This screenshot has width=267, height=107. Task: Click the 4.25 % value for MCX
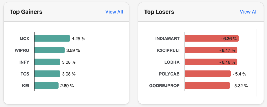(x=78, y=38)
